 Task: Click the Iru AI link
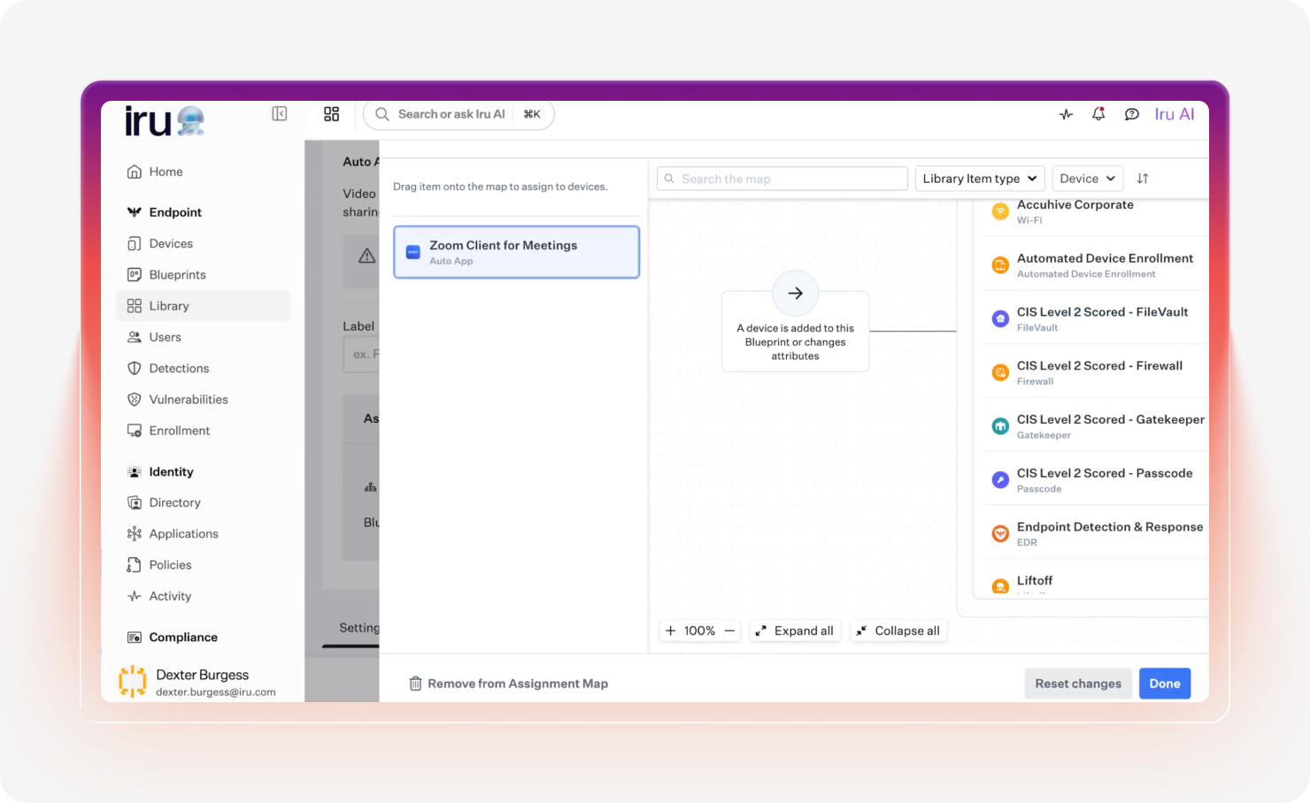(1175, 114)
